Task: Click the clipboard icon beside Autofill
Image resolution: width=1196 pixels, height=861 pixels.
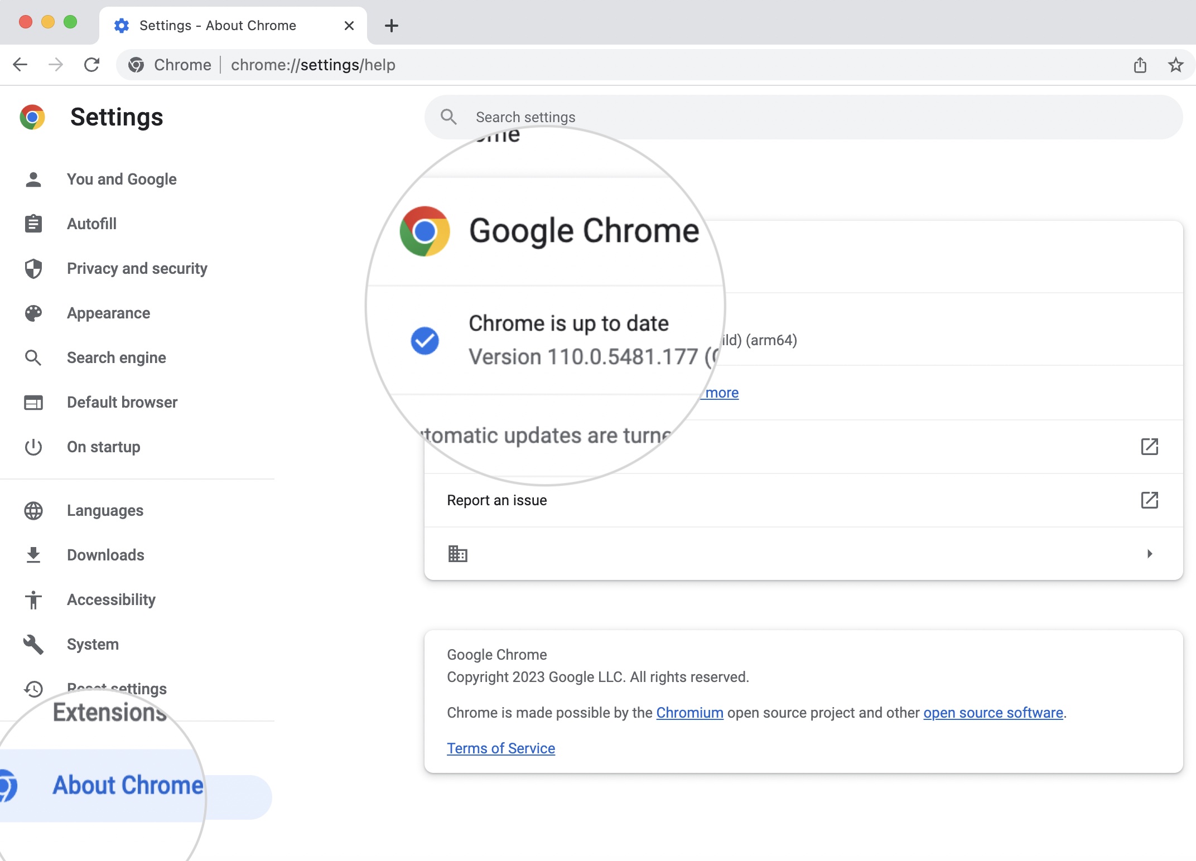Action: (x=33, y=224)
